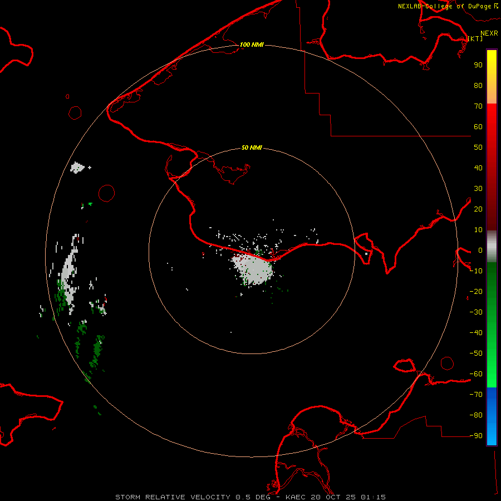
Task: Select the -10 value on velocity scale
Action: click(x=476, y=271)
